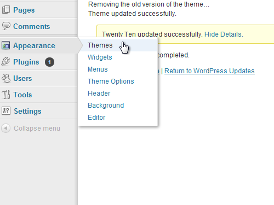Open the Pages menu
The height and width of the screenshot is (205, 274).
pos(24,10)
